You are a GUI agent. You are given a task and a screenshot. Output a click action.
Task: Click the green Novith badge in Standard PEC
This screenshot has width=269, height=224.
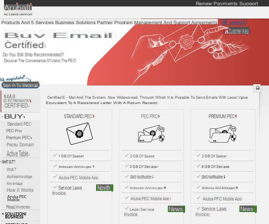(x=105, y=188)
